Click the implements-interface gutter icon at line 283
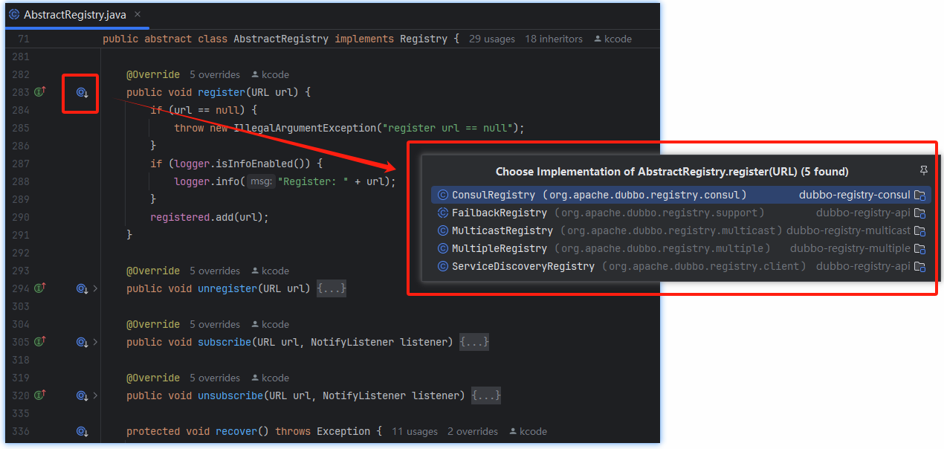 (x=40, y=92)
